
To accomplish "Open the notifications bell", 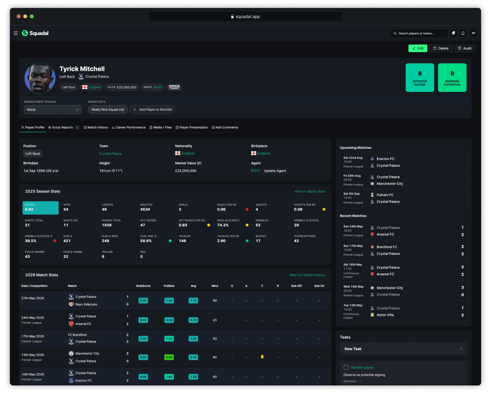I will pos(463,33).
